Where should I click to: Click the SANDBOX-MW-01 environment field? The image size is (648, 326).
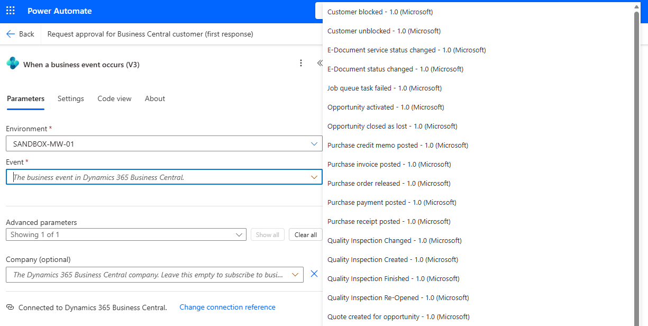coord(164,143)
